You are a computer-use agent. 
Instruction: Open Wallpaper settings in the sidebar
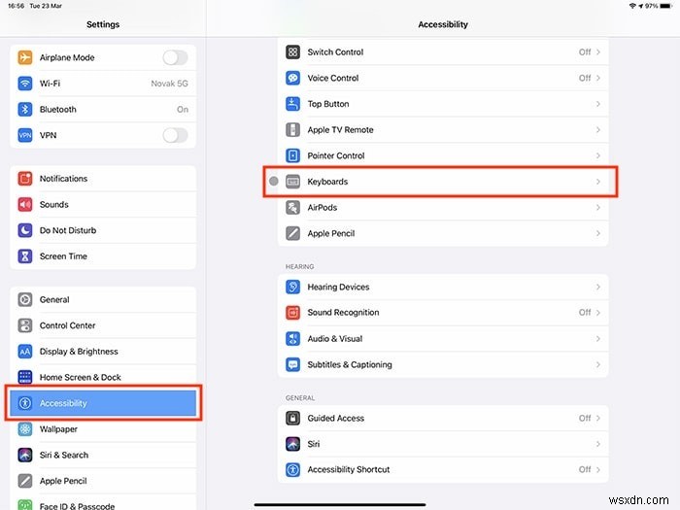[x=103, y=429]
